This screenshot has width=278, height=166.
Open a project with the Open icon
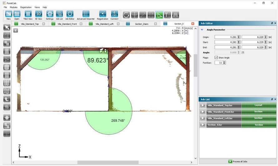tap(17, 14)
